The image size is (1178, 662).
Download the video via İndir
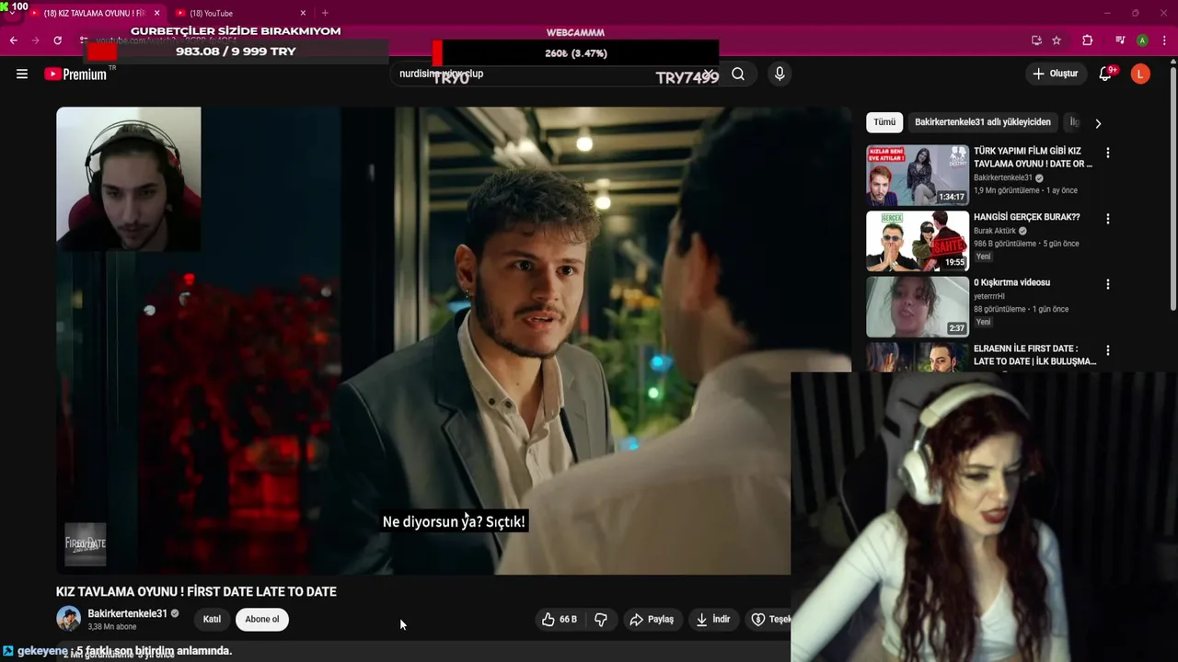click(713, 620)
